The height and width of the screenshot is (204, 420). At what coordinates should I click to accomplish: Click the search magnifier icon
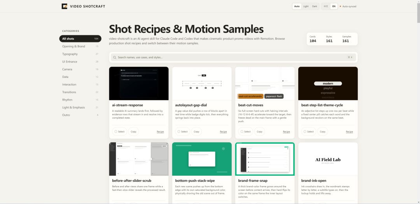(x=115, y=57)
